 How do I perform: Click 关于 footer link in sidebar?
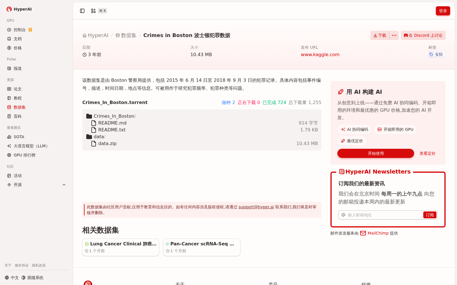point(8,265)
